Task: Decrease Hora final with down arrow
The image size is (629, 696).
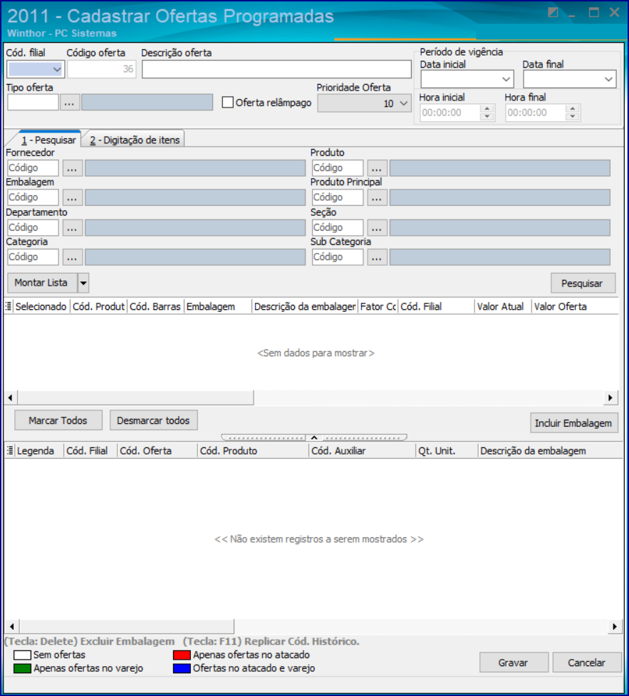Action: (573, 116)
